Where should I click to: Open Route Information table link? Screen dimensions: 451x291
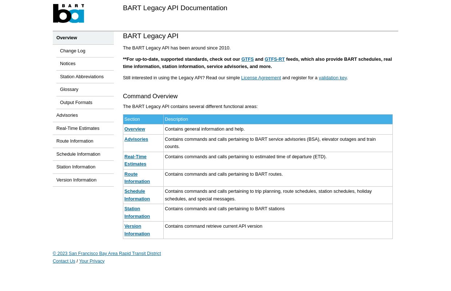pyautogui.click(x=137, y=178)
